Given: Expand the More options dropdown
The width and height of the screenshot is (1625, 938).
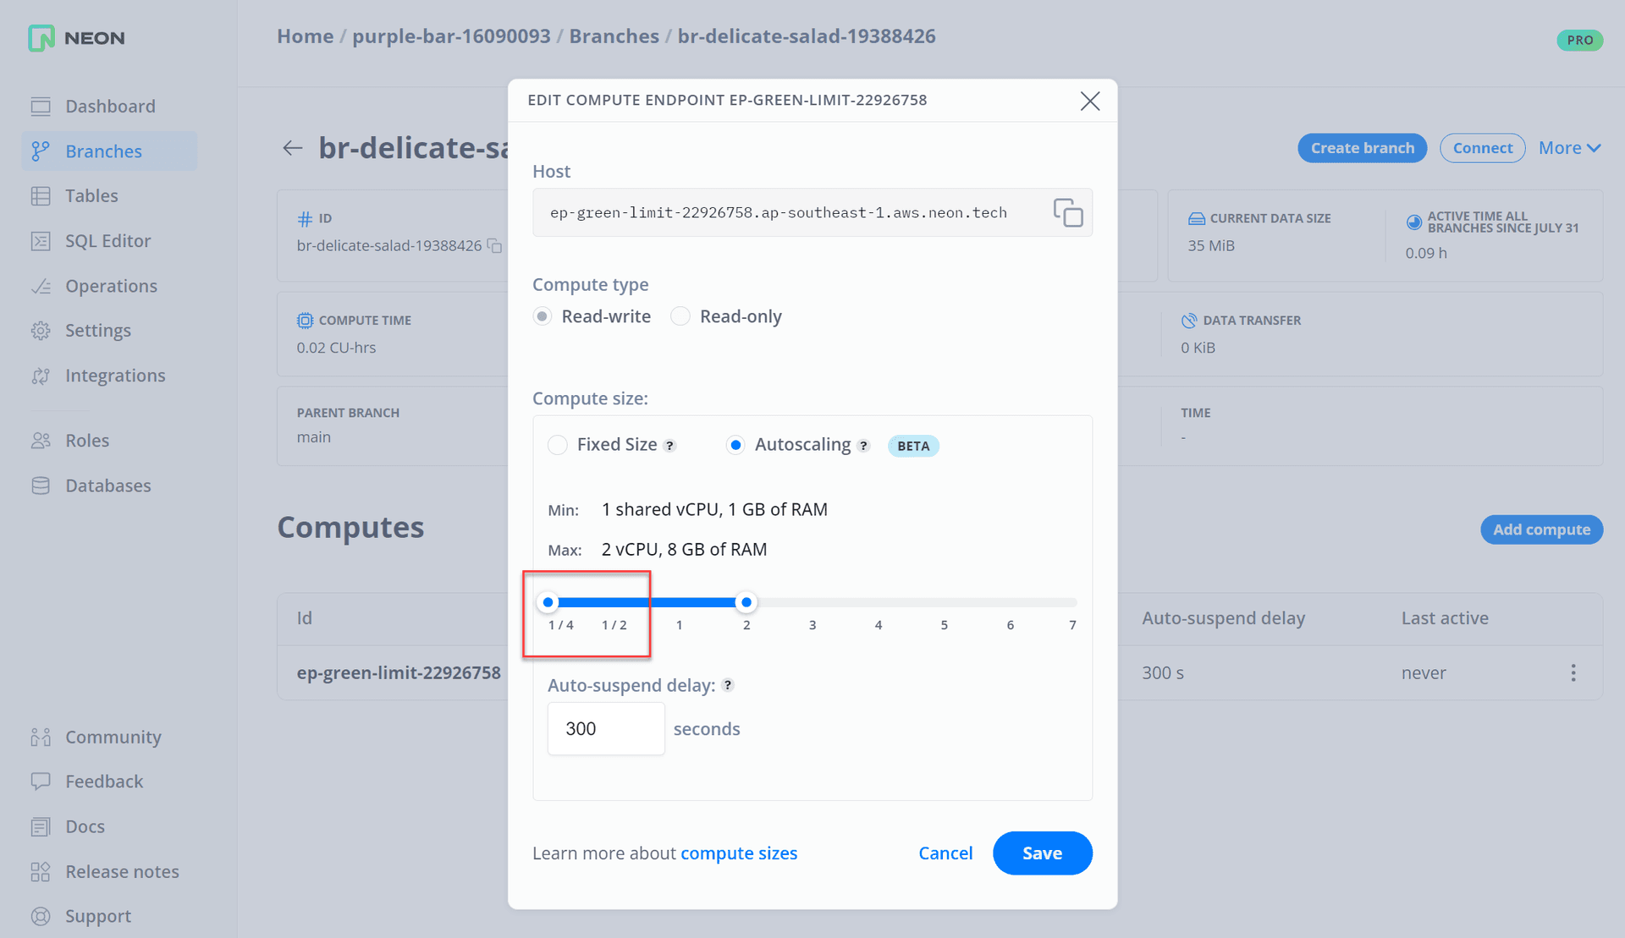Looking at the screenshot, I should click(1569, 147).
